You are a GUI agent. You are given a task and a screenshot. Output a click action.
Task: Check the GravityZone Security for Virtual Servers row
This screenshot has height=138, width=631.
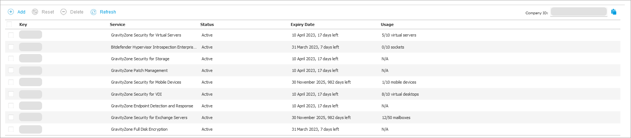click(x=11, y=35)
